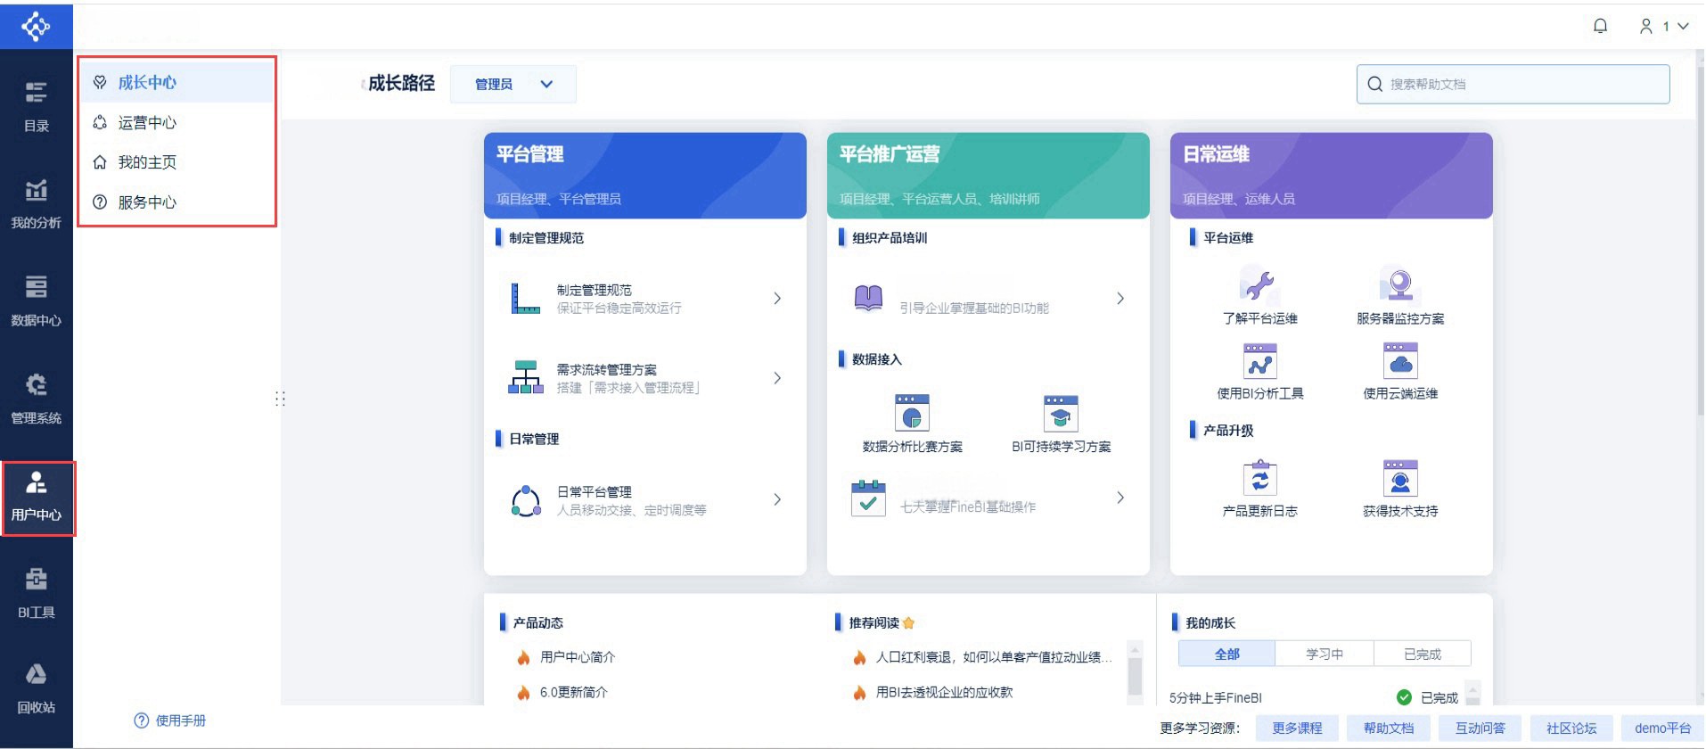Screen dimensions: 1706x749
Task: Select 成长中心 menu item
Action: tap(177, 82)
